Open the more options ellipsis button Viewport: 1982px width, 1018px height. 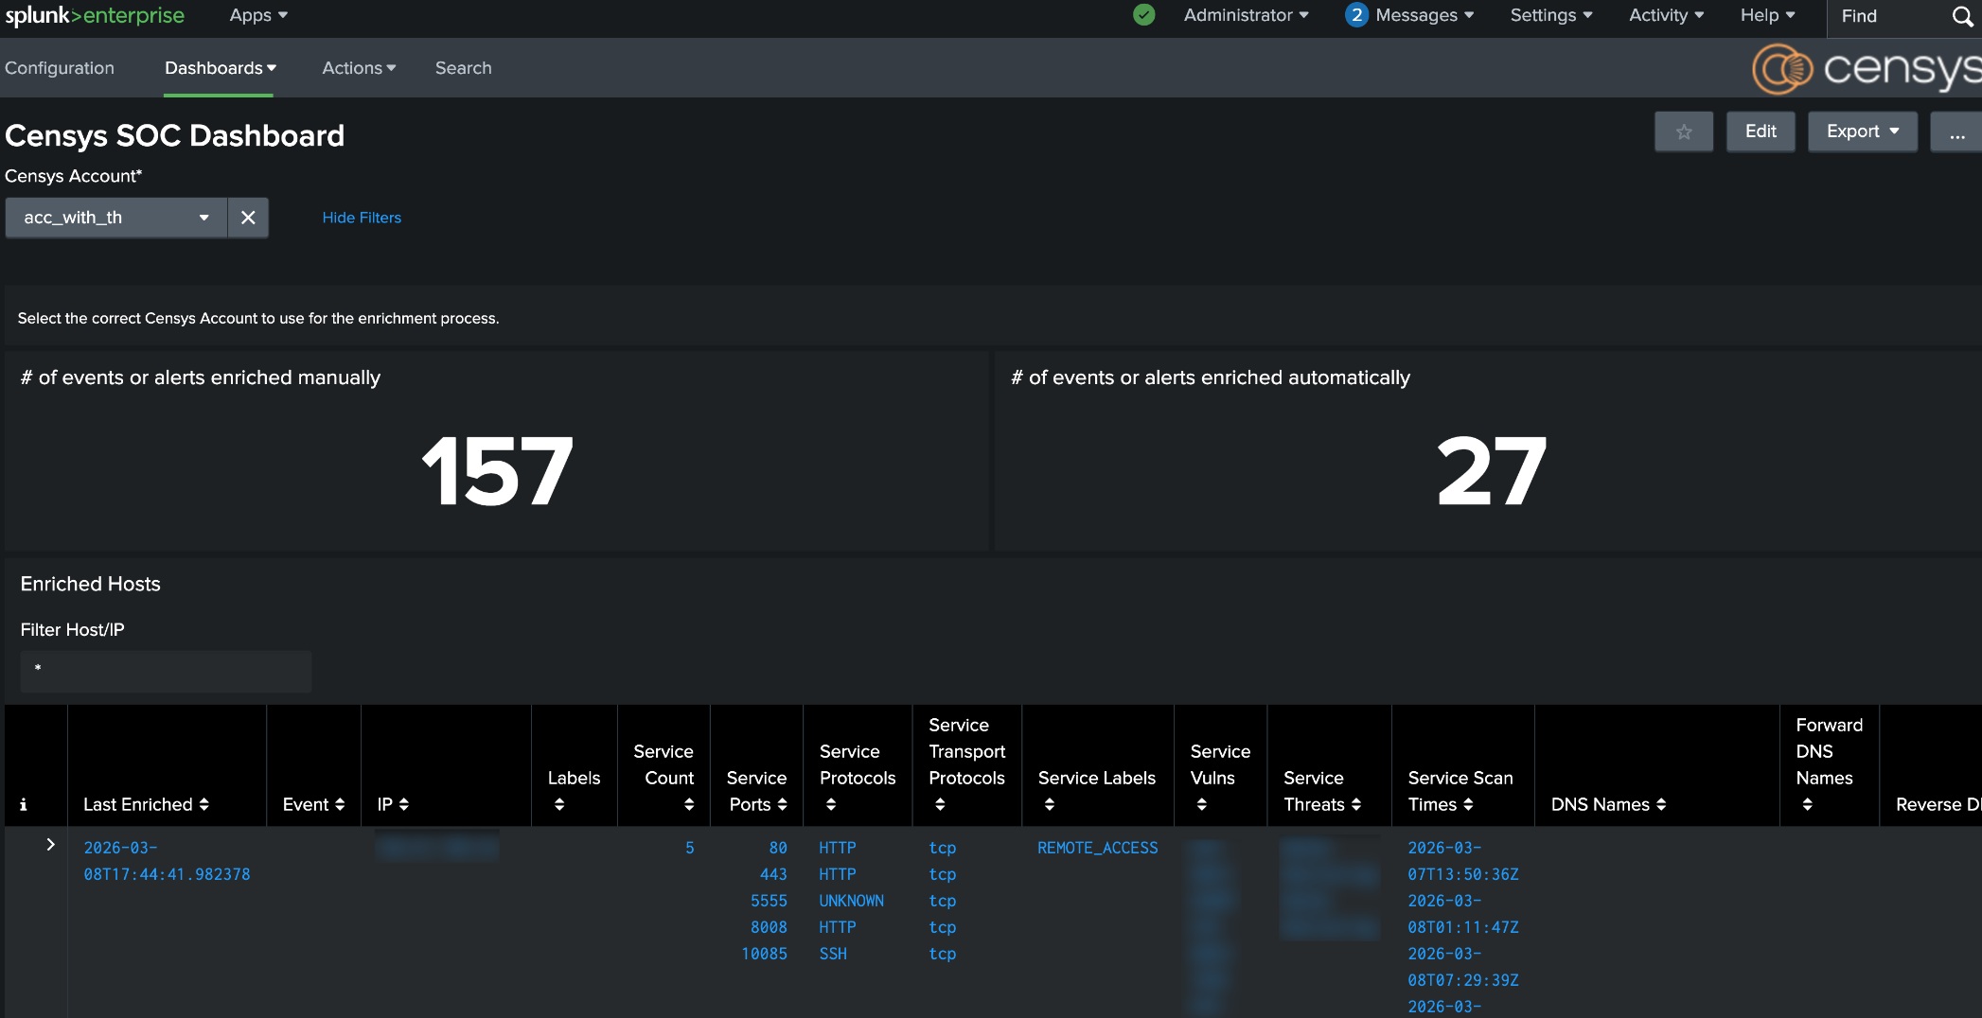(1956, 132)
